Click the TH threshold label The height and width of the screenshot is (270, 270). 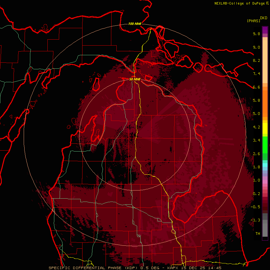[x=258, y=234]
